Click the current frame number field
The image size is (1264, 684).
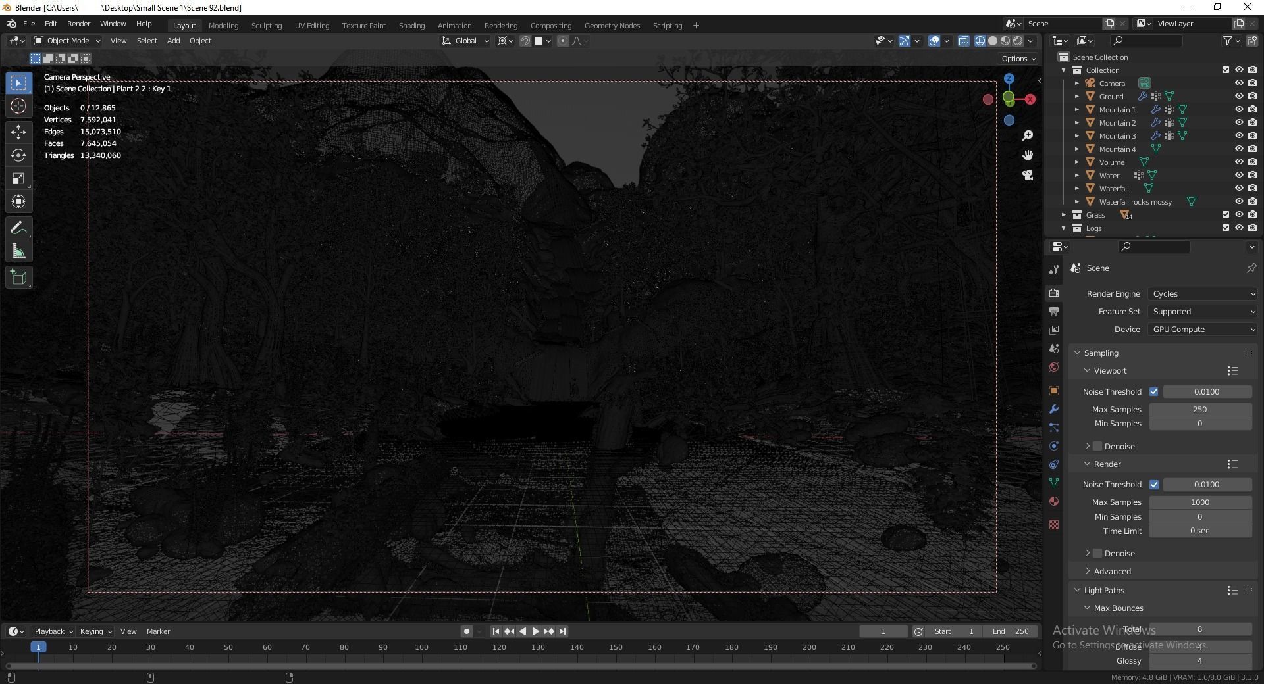(x=883, y=631)
